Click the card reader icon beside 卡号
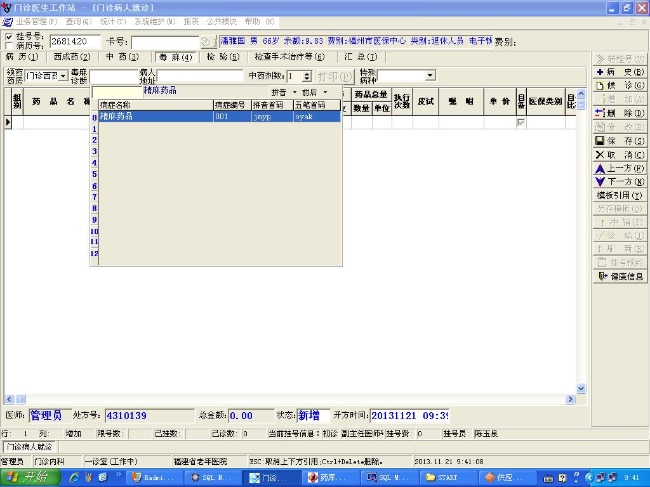650x487 pixels. 208,41
